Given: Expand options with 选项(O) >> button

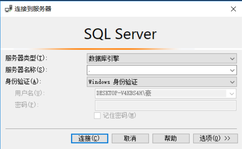Looking at the screenshot, I should pos(215,138).
